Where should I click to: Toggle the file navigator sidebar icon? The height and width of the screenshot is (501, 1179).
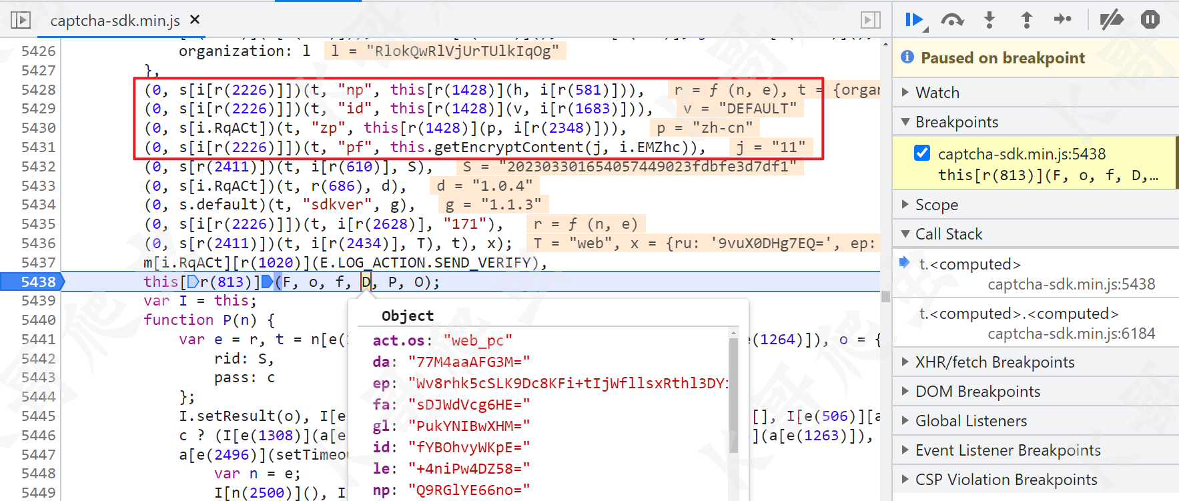(x=21, y=20)
